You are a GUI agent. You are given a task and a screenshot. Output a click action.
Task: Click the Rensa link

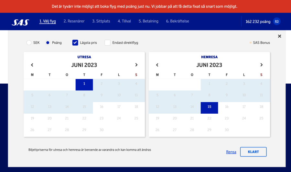click(x=231, y=152)
